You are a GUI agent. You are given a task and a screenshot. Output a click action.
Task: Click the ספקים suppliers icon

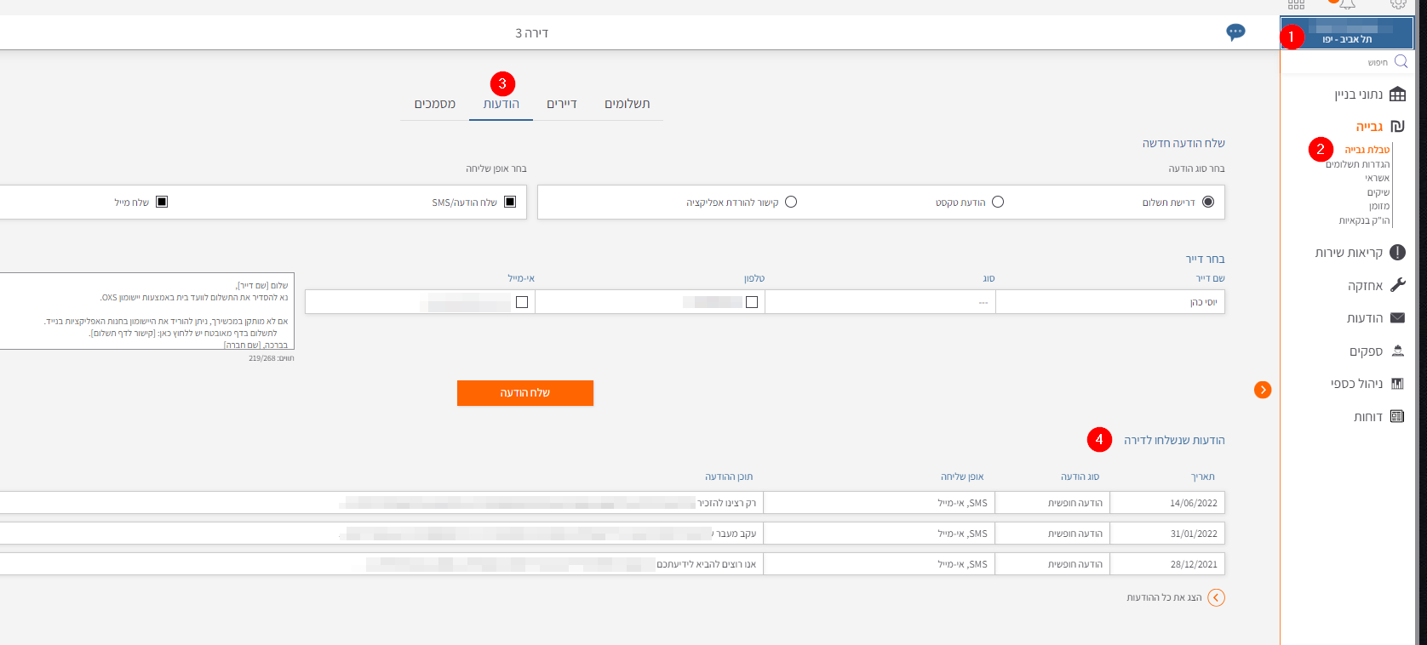(x=1397, y=351)
